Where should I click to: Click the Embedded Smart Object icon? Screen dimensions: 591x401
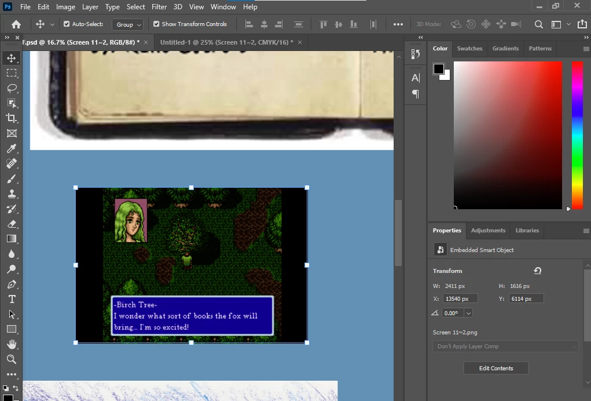click(440, 250)
